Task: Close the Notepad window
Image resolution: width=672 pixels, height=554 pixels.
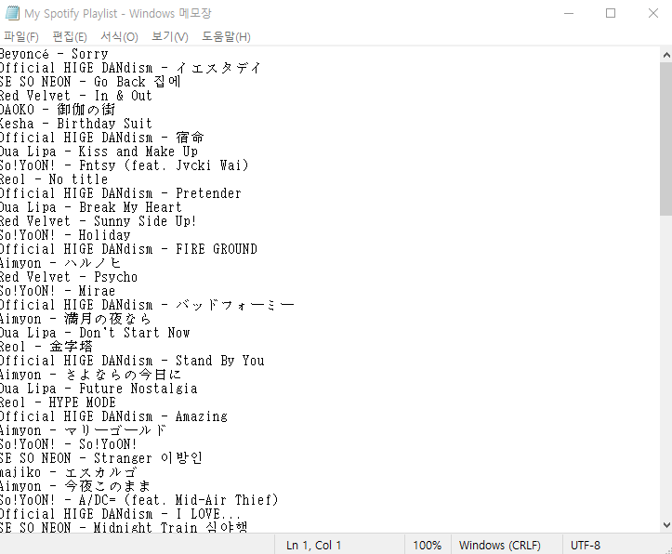Action: point(653,13)
